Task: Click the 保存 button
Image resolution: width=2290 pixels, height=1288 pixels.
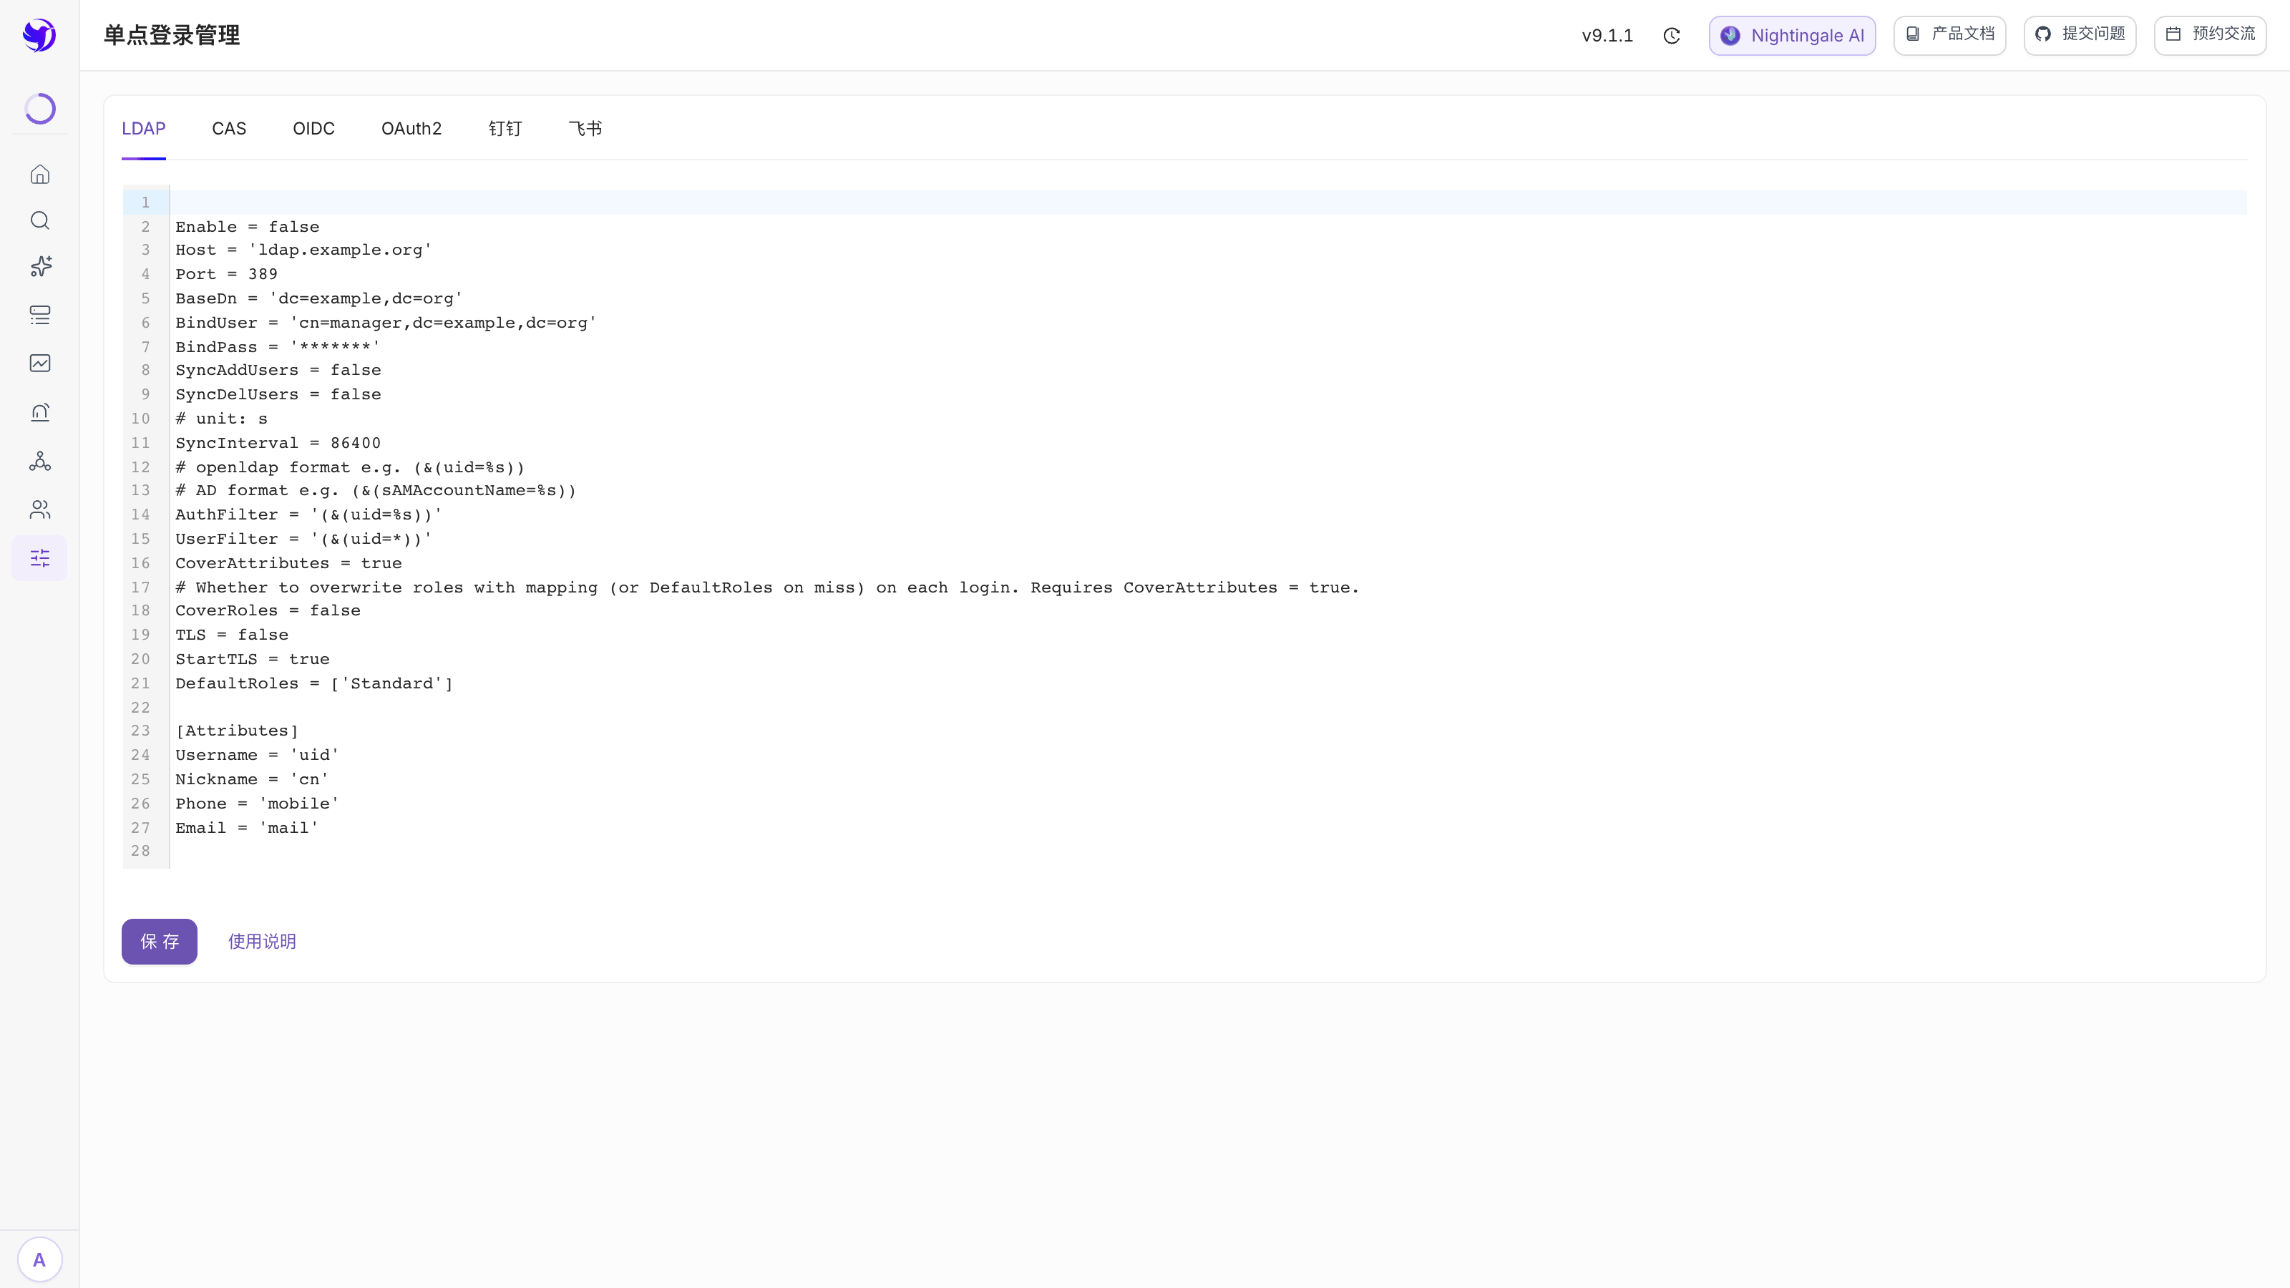Action: (159, 942)
